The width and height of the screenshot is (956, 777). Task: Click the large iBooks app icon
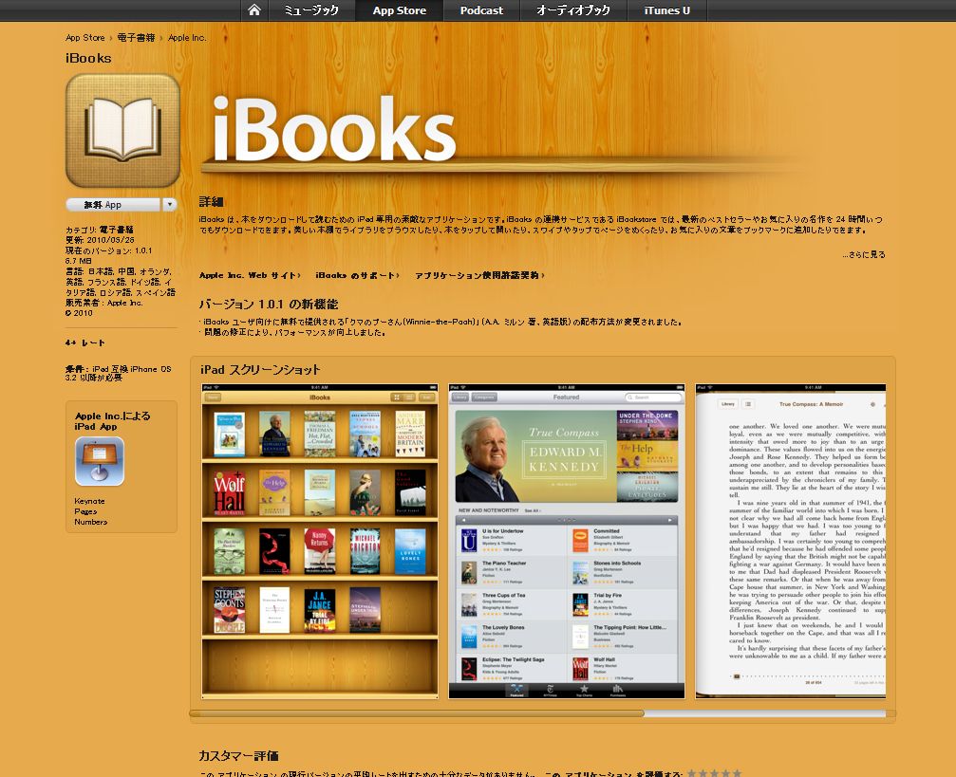(122, 131)
